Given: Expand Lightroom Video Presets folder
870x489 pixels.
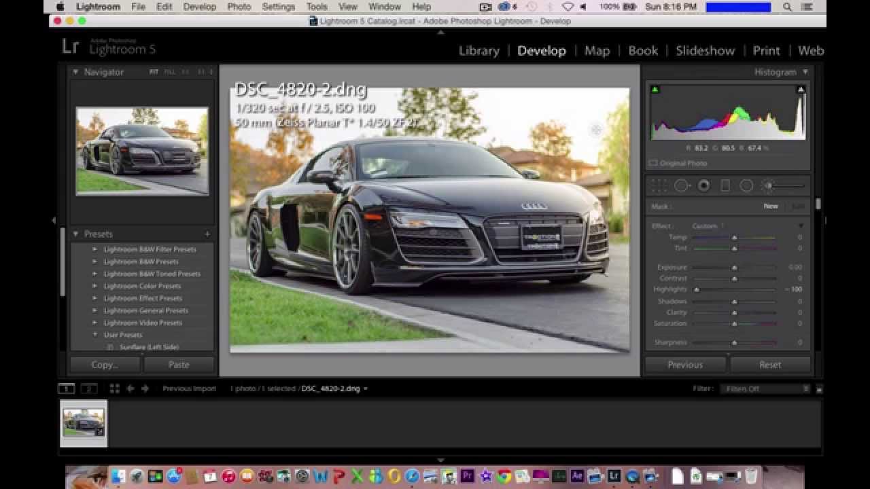Looking at the screenshot, I should (95, 323).
